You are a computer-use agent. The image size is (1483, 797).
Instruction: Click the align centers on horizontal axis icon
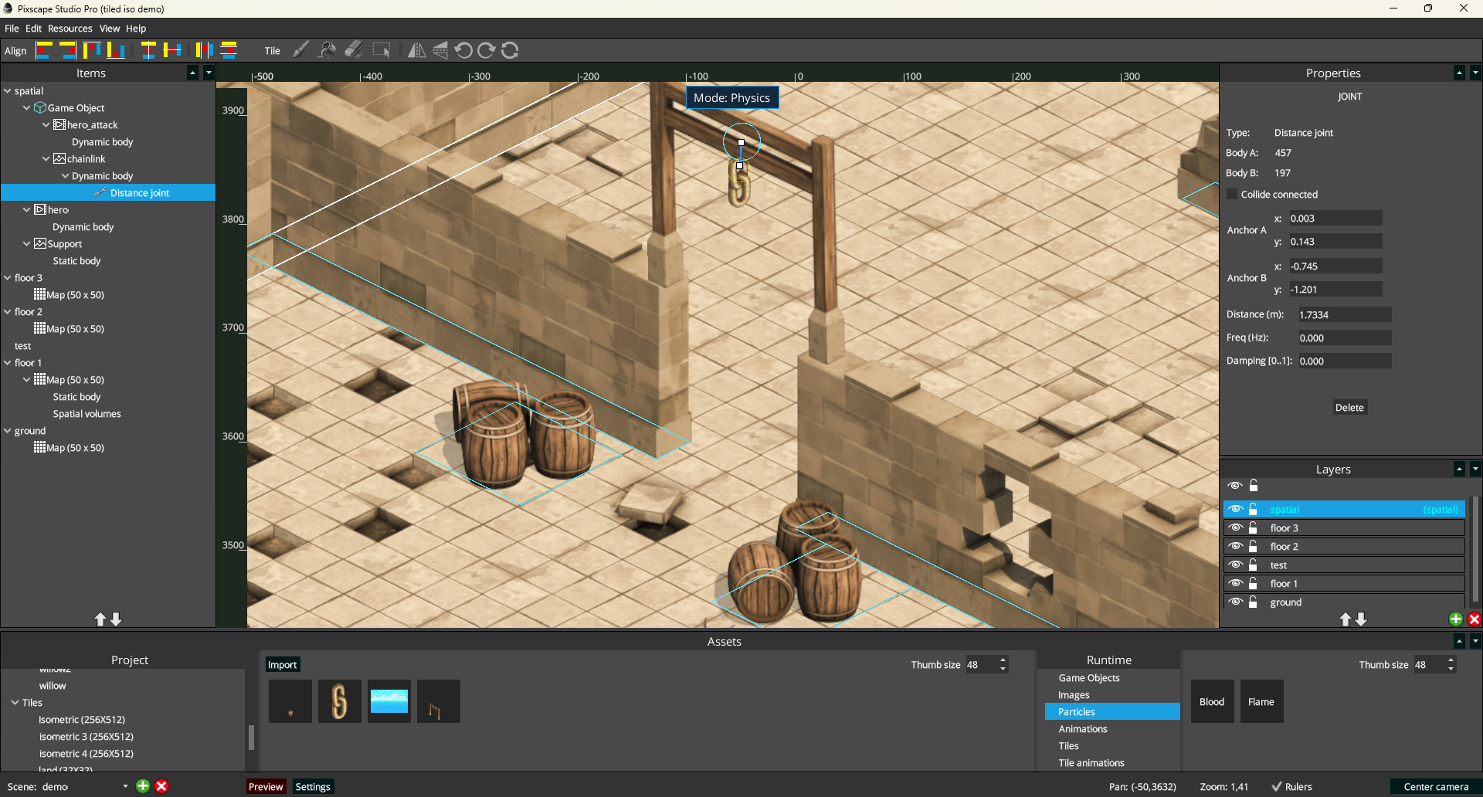click(172, 50)
